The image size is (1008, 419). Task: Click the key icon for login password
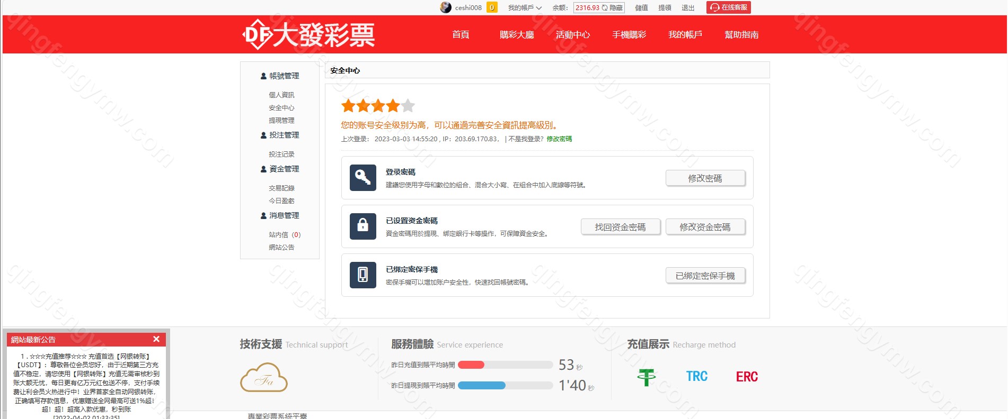pyautogui.click(x=363, y=178)
